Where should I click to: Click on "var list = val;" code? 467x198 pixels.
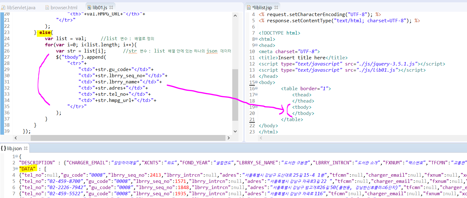[x=66, y=39]
